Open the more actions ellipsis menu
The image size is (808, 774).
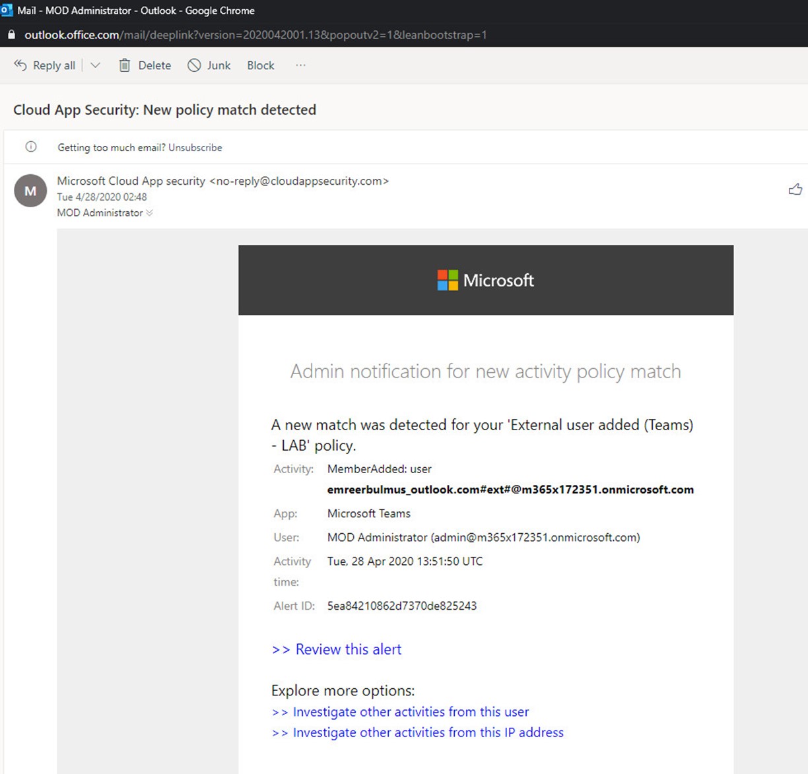coord(300,65)
